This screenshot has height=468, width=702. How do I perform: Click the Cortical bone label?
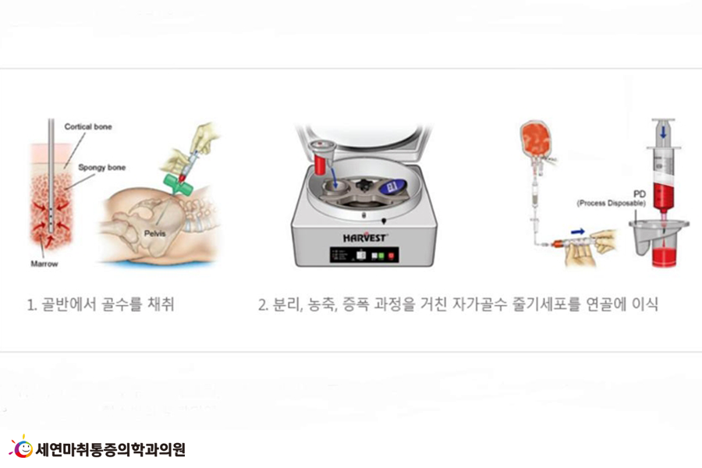tap(88, 126)
